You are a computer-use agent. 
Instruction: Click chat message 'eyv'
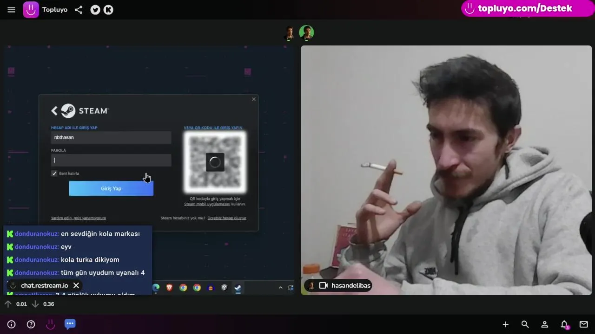tap(66, 247)
